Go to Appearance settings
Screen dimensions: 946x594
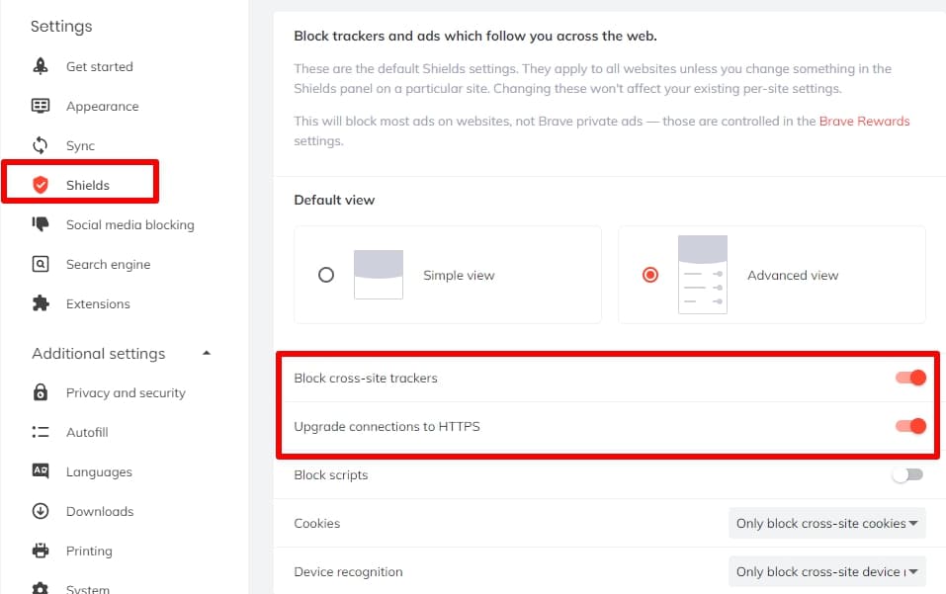(x=103, y=106)
